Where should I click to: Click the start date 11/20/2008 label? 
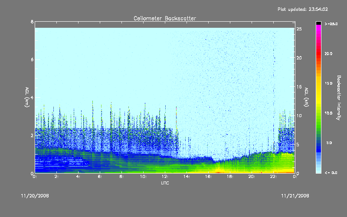tap(35, 196)
